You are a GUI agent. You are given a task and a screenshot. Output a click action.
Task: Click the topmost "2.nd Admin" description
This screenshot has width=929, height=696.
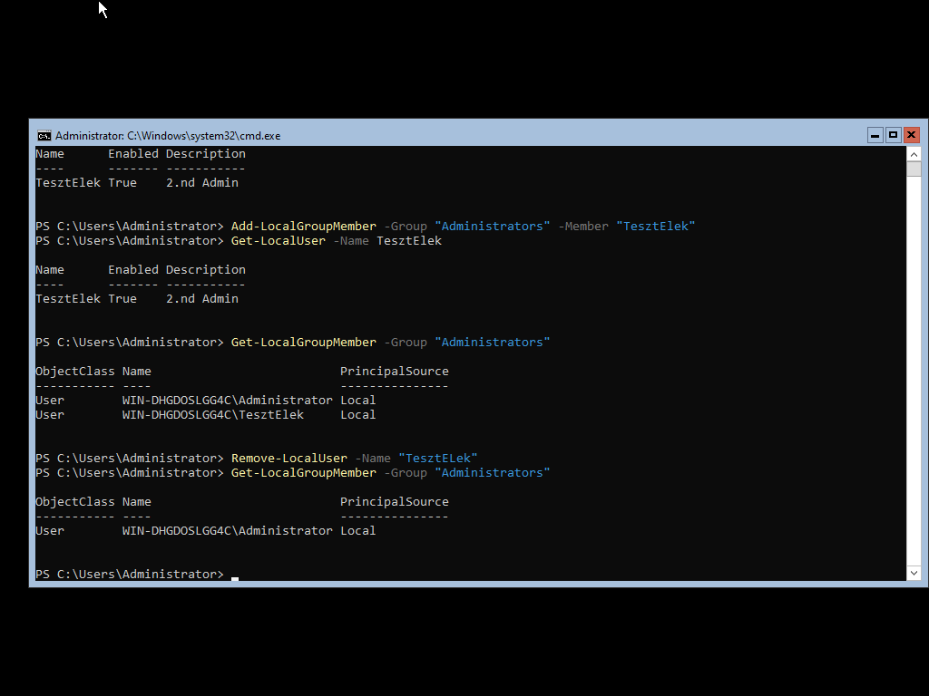(x=201, y=183)
